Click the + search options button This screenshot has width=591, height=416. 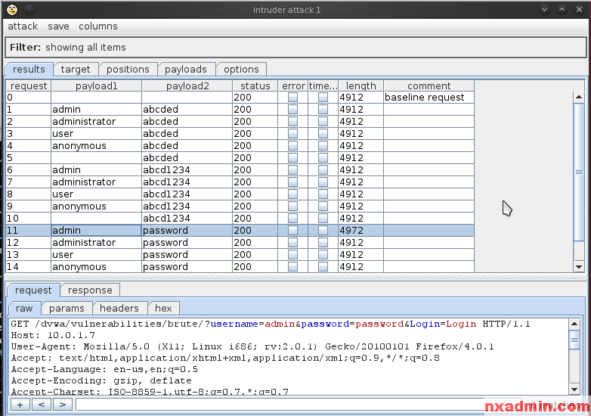pyautogui.click(x=20, y=405)
